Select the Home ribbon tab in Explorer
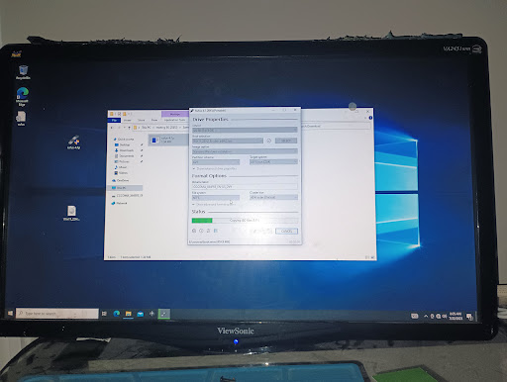The width and height of the screenshot is (507, 382). pyautogui.click(x=127, y=120)
